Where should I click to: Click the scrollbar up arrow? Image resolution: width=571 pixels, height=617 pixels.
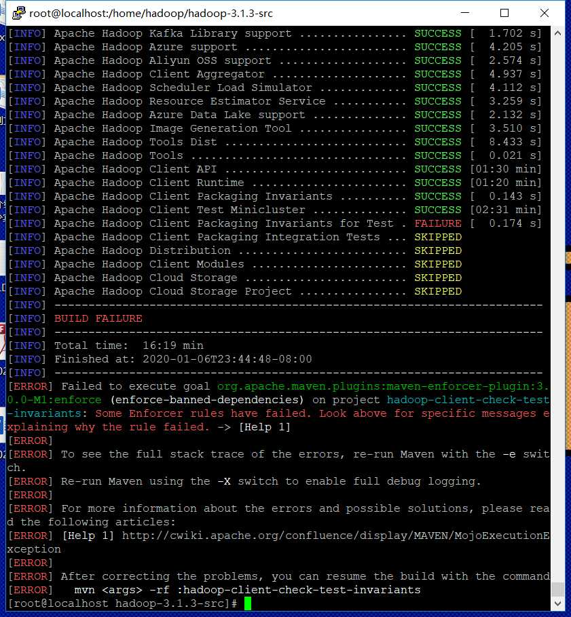557,33
